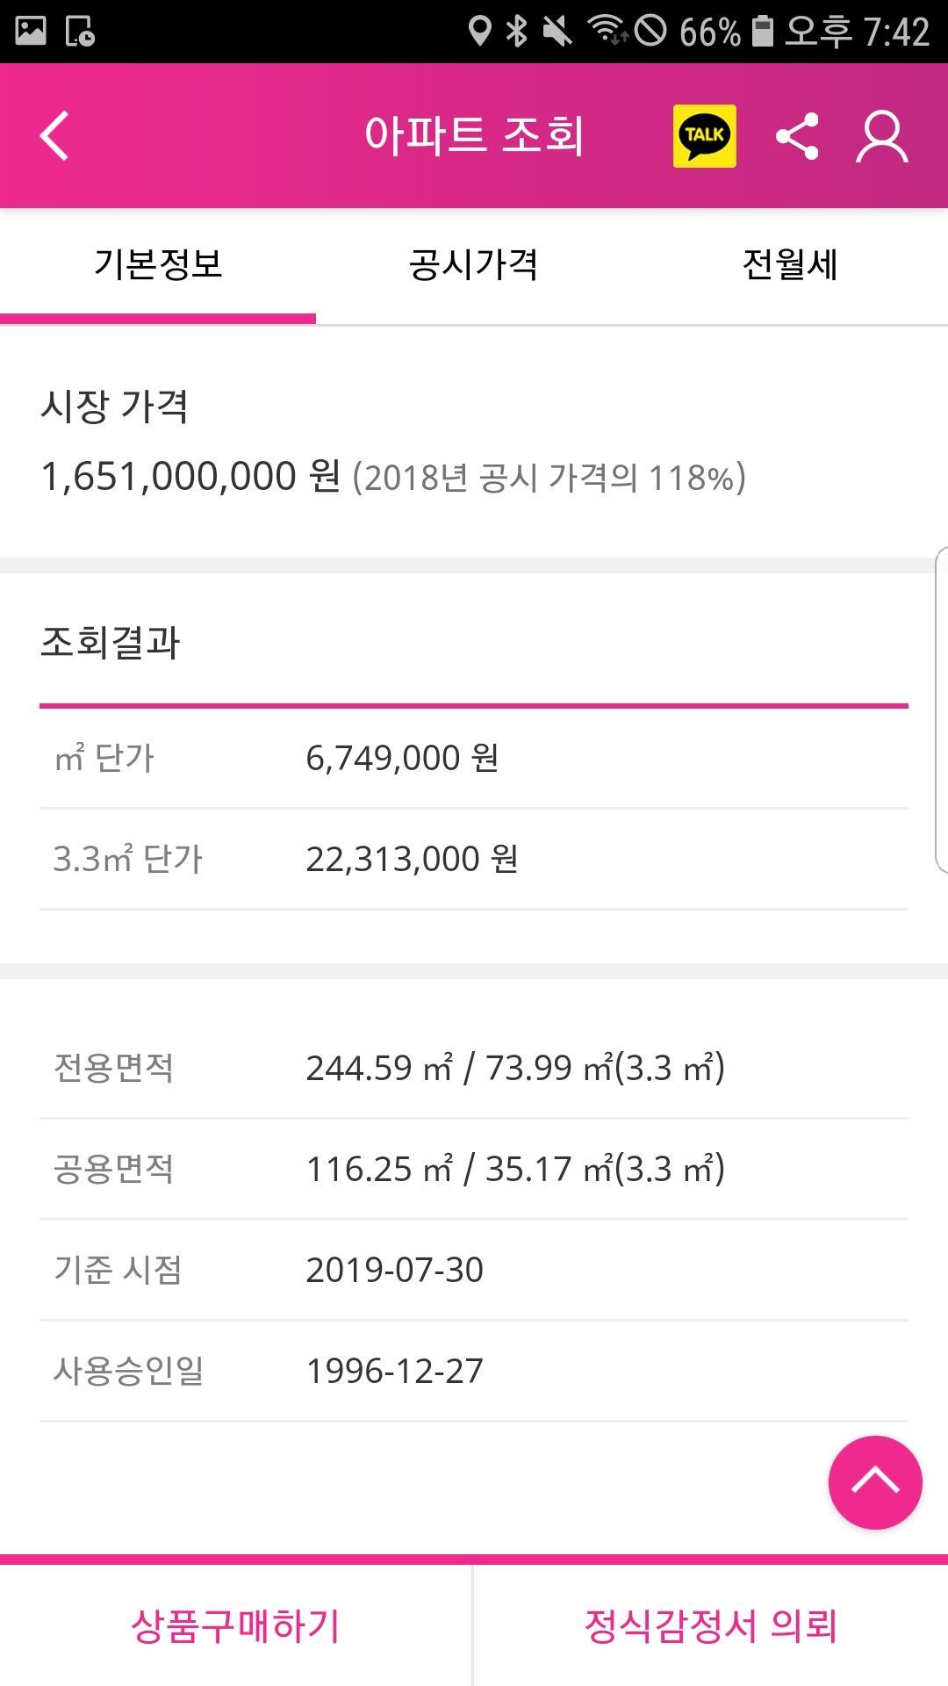The image size is (948, 1686).
Task: Switch to the 전월세 tab
Action: [790, 264]
